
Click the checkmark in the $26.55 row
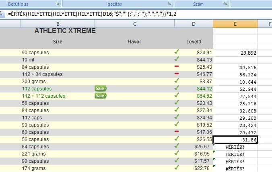point(177,138)
